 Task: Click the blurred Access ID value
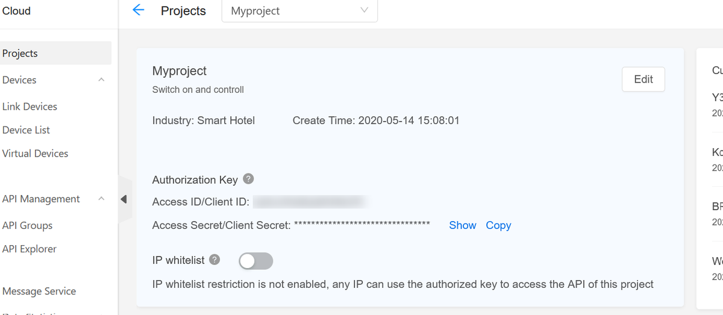point(311,202)
